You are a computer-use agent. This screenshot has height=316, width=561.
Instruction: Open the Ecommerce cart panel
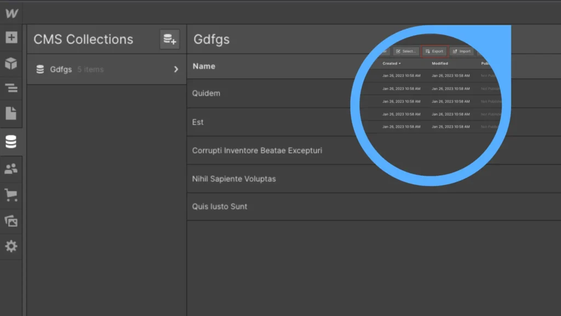tap(11, 194)
